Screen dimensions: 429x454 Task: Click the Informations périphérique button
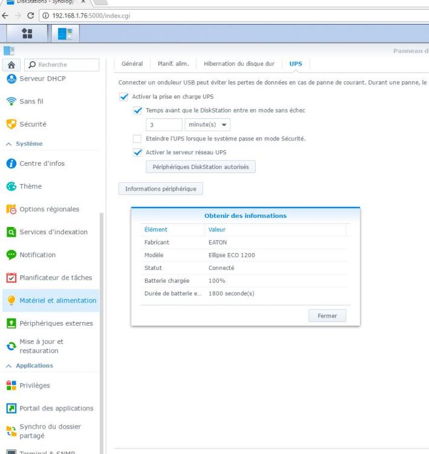pyautogui.click(x=161, y=189)
